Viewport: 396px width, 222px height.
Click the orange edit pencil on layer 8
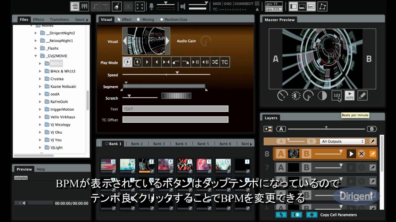point(373,154)
